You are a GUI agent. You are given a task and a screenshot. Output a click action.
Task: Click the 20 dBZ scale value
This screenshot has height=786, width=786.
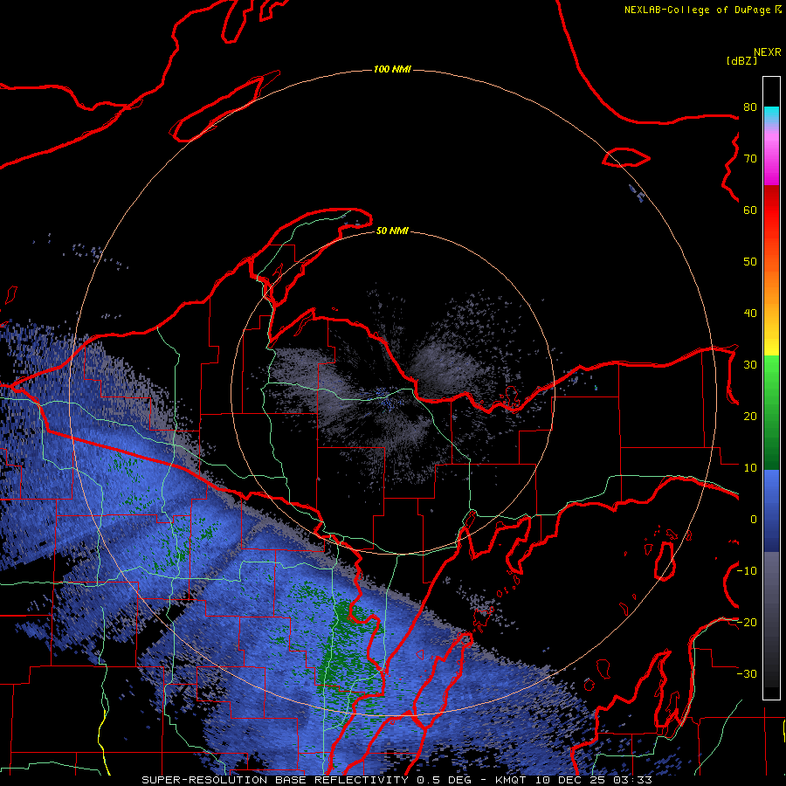point(750,416)
